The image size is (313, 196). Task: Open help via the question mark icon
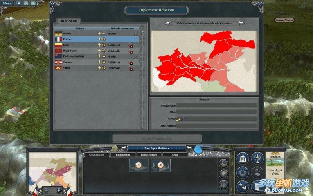point(52,4)
